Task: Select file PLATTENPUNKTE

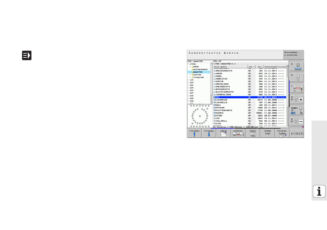Action: coord(250,110)
